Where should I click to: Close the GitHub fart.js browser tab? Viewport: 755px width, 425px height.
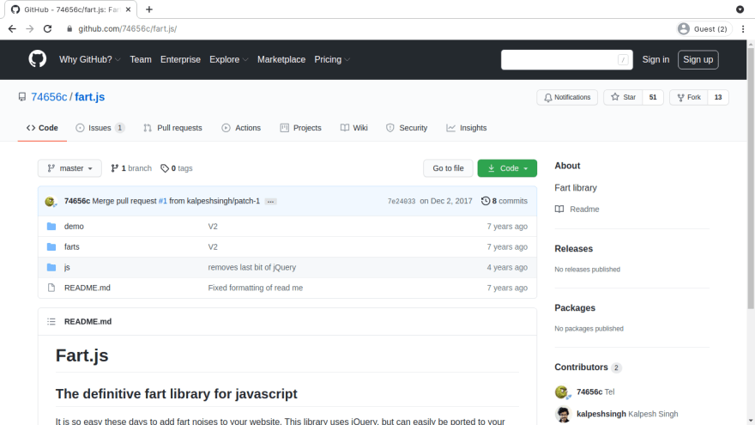(x=128, y=9)
